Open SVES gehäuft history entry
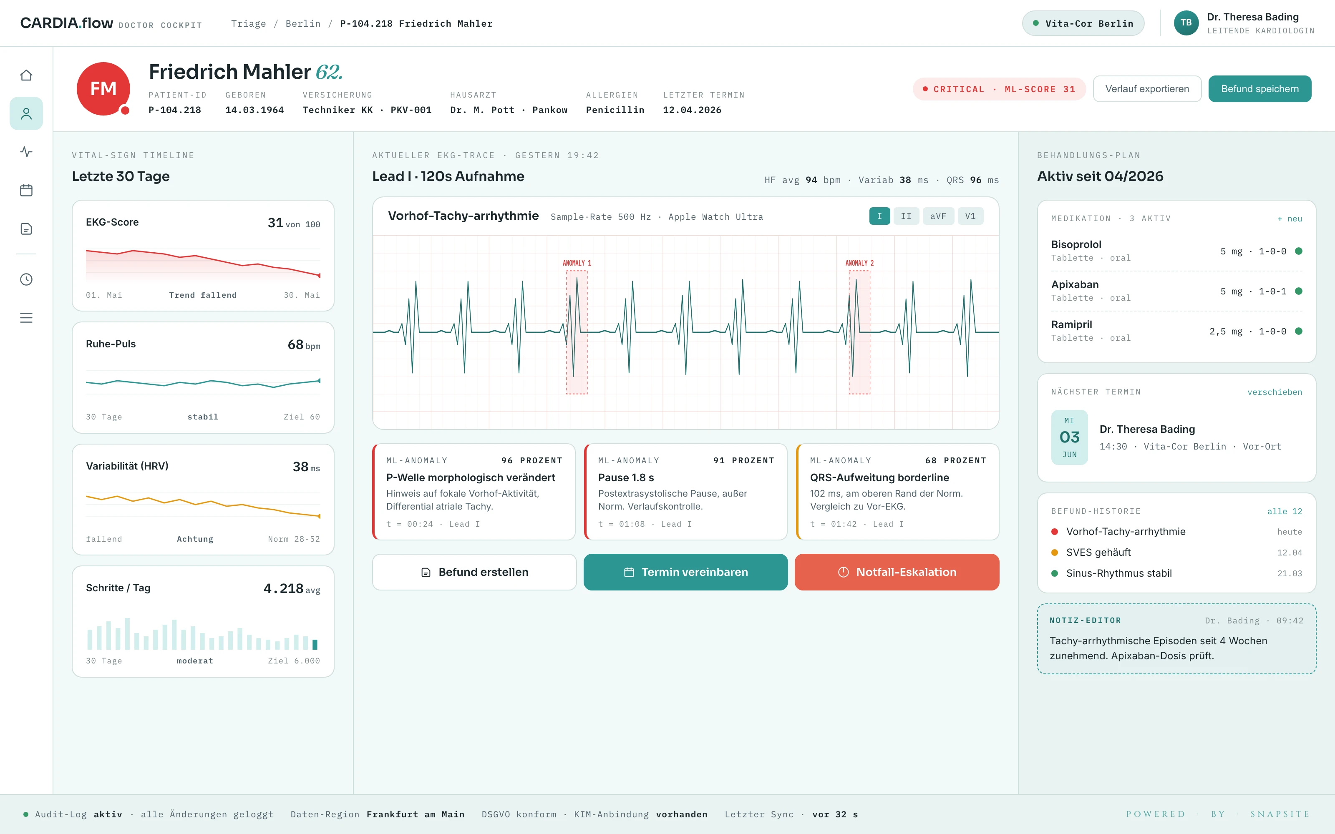The width and height of the screenshot is (1335, 834). coord(1176,553)
